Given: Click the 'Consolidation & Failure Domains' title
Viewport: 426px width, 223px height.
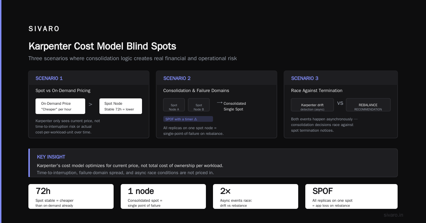Looking at the screenshot, I should (196, 91).
